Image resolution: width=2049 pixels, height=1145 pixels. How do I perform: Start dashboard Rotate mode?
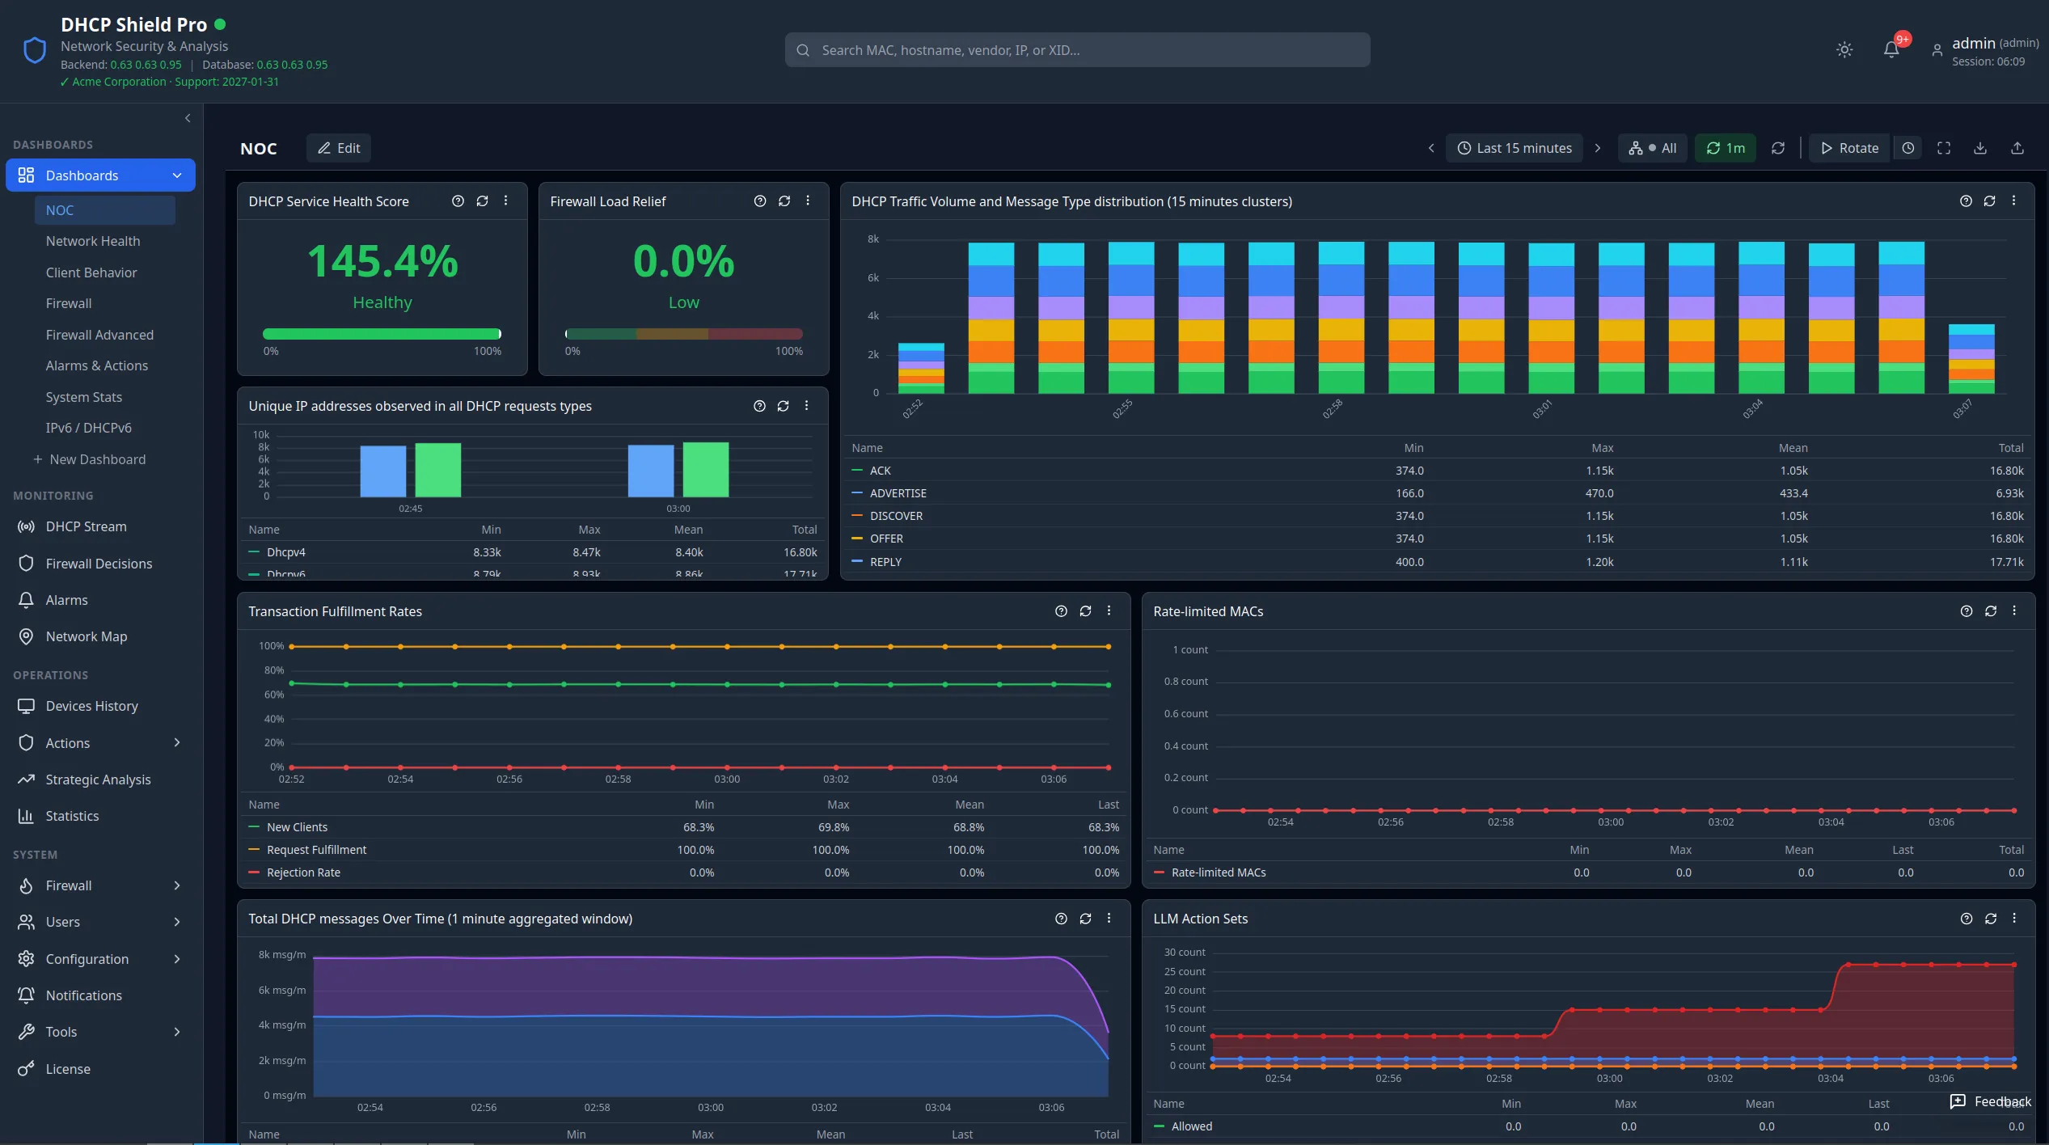[1849, 148]
